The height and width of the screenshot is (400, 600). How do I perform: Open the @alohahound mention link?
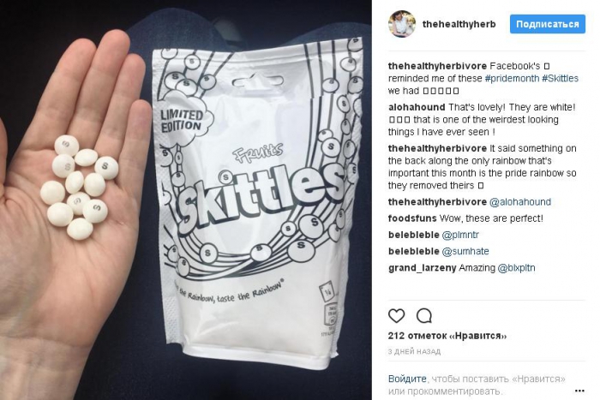pos(520,202)
